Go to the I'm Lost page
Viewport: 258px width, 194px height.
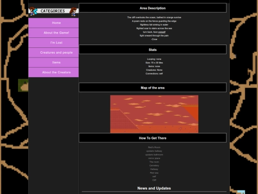pyautogui.click(x=54, y=43)
